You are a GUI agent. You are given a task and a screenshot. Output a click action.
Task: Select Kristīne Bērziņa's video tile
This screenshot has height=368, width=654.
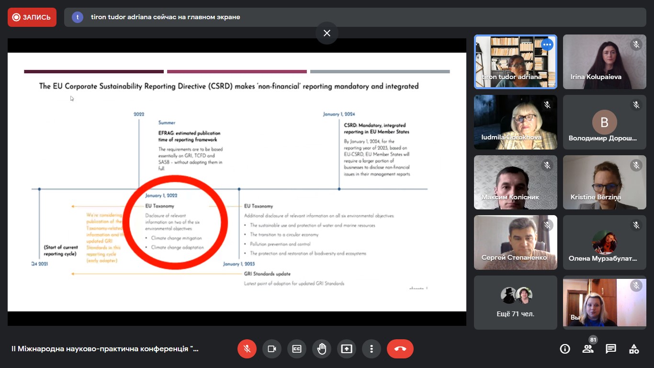(x=604, y=182)
